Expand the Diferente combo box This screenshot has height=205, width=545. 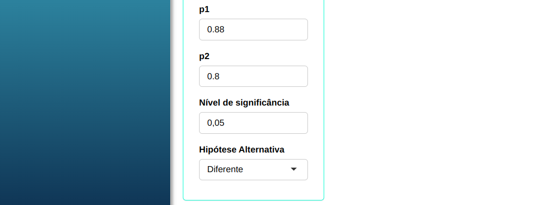tap(253, 170)
